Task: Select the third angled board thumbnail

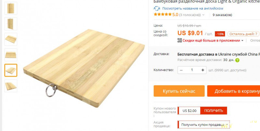Action: (11, 39)
